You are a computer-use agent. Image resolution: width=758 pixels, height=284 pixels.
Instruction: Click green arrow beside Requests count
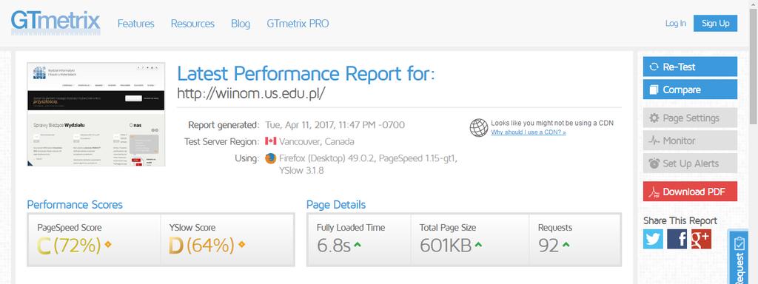(x=566, y=245)
